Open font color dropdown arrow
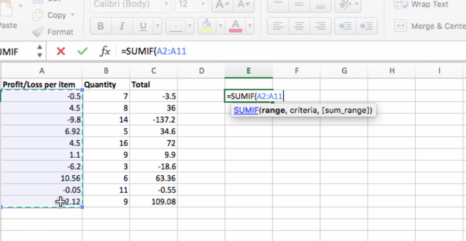 click(250, 26)
